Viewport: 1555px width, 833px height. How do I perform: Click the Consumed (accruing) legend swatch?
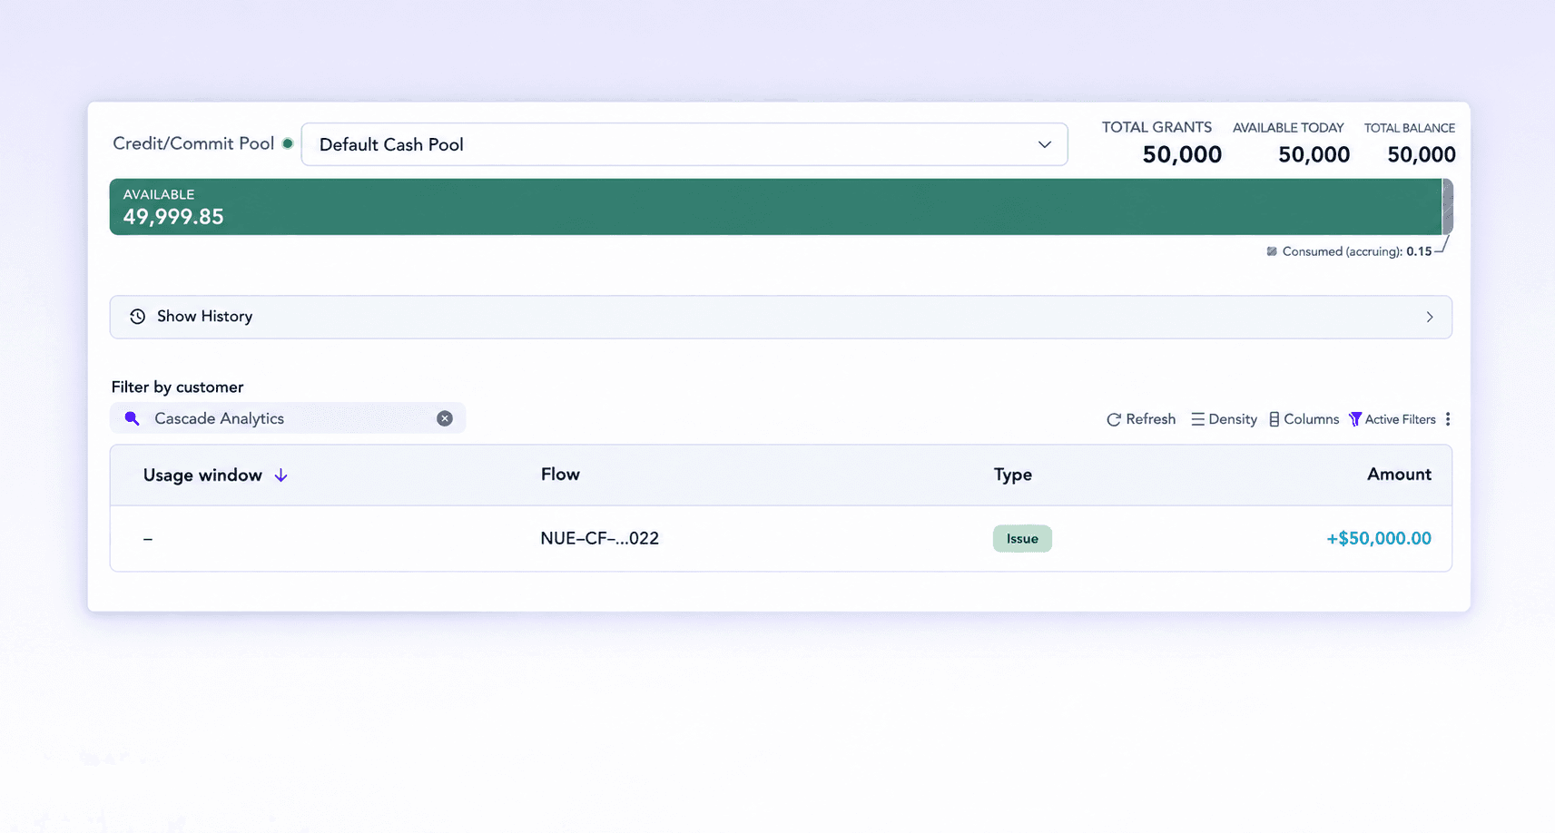(x=1272, y=251)
